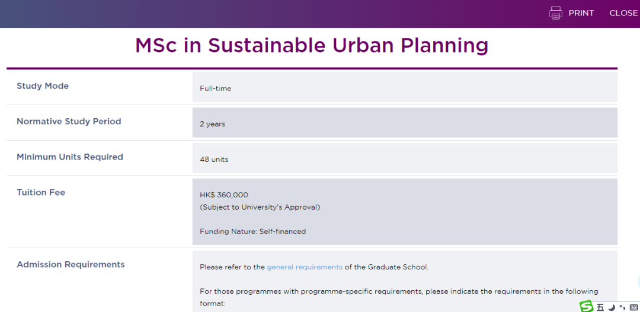Open the soft keyboard icon

tap(632, 307)
